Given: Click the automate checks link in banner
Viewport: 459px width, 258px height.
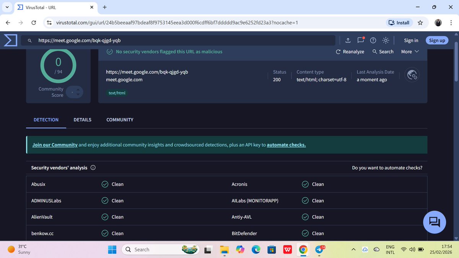Looking at the screenshot, I should (286, 145).
